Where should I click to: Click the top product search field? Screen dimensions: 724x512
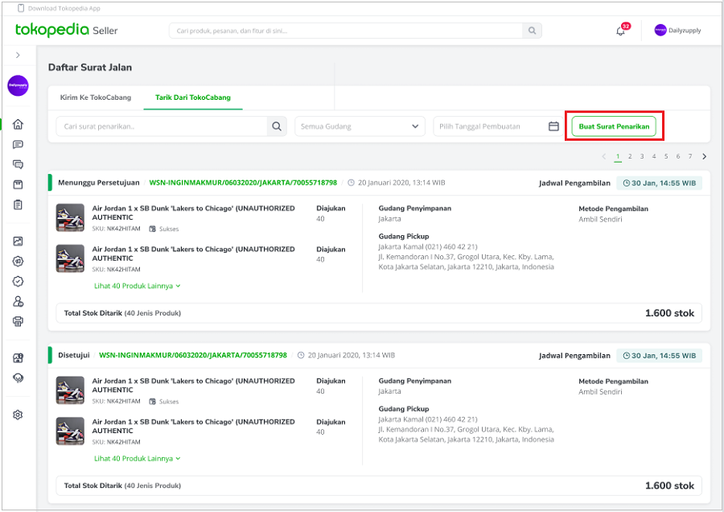click(x=346, y=31)
